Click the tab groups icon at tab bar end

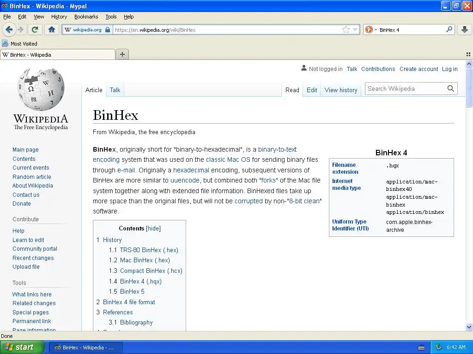(468, 54)
